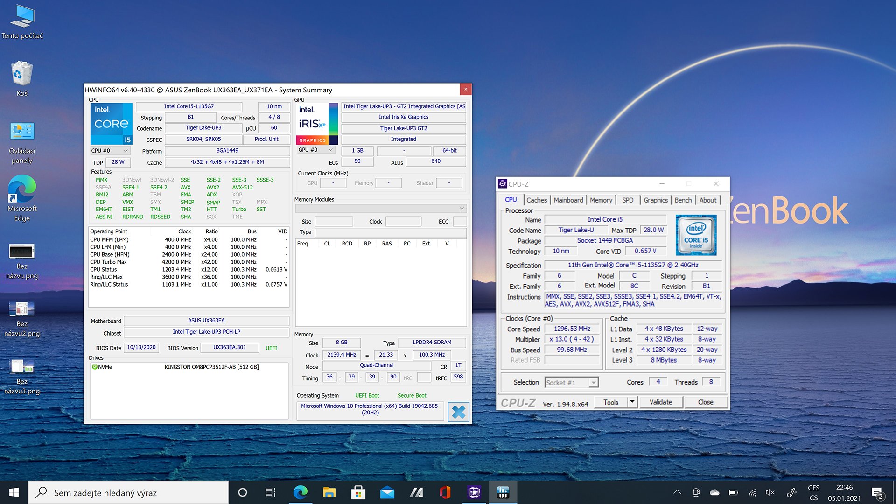Click the Intel Iris Xe Graphics logo
The height and width of the screenshot is (504, 896).
pos(317,123)
